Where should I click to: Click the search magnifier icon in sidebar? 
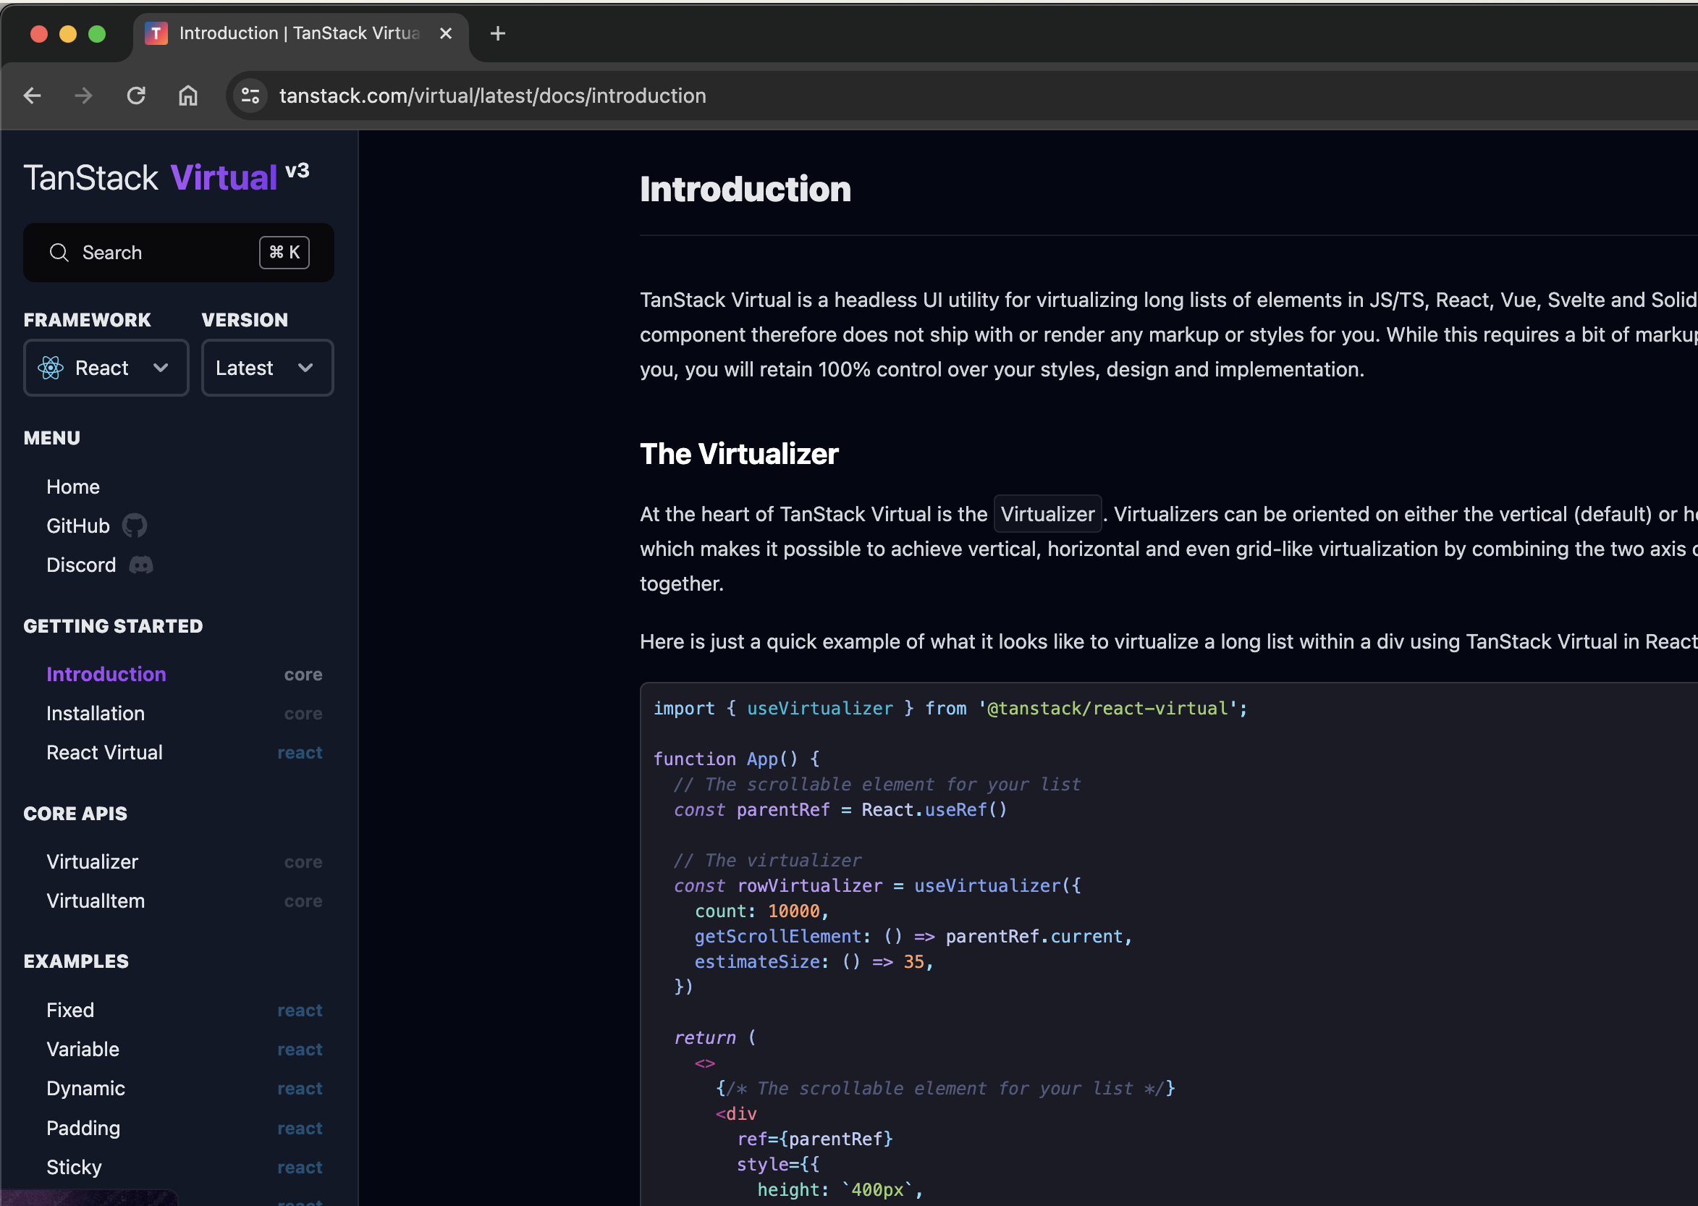[x=59, y=253]
